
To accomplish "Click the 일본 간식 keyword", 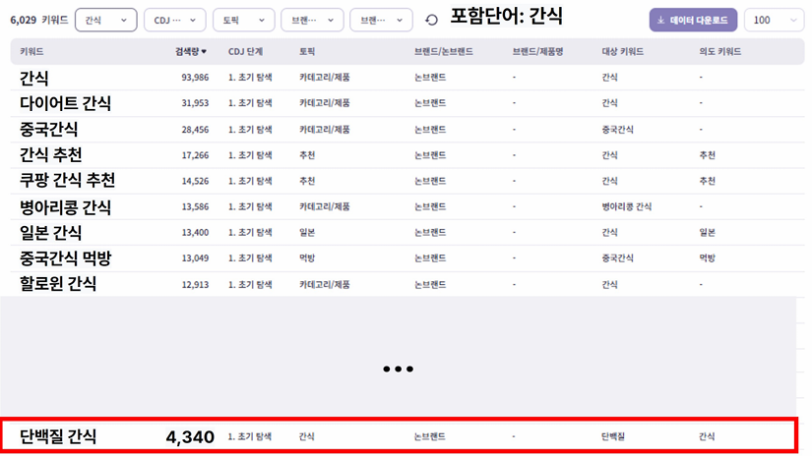I will (51, 233).
